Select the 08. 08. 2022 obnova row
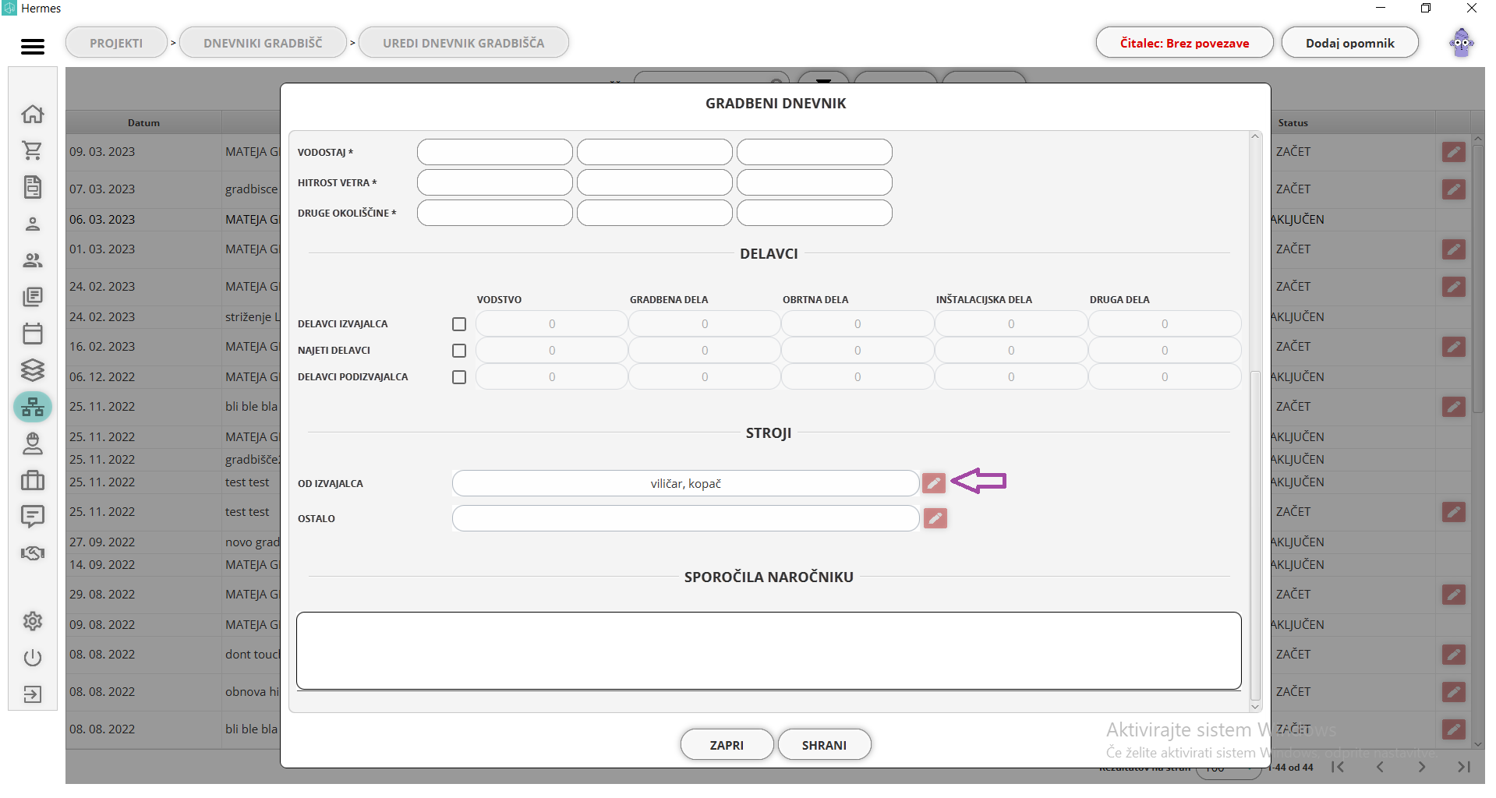This screenshot has width=1496, height=798. point(172,692)
